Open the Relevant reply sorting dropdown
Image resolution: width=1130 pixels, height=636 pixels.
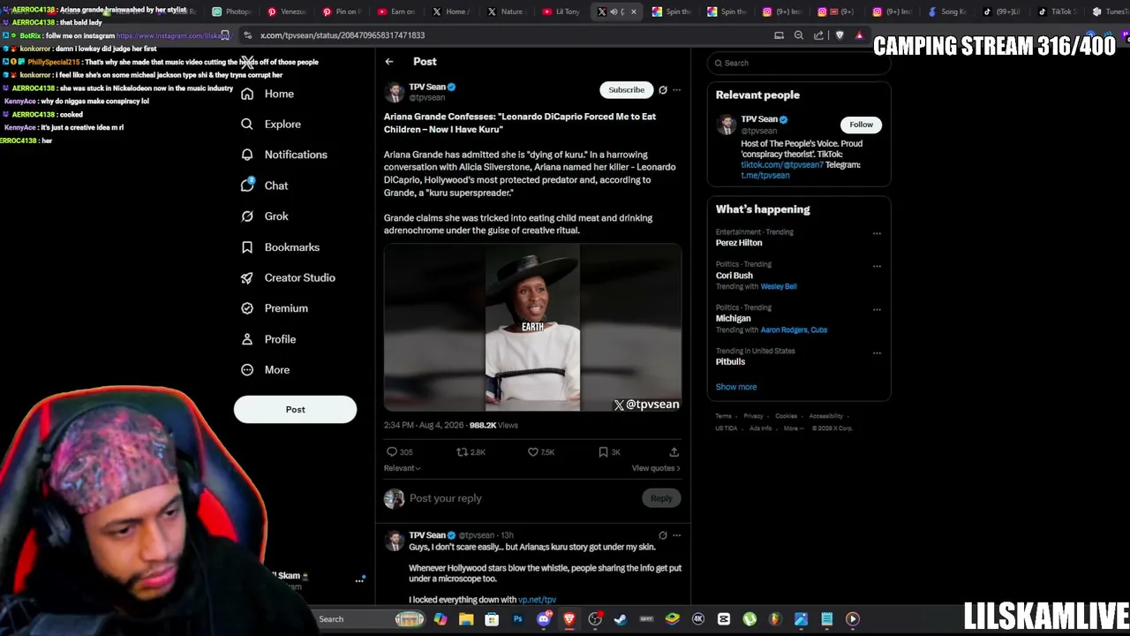point(402,468)
